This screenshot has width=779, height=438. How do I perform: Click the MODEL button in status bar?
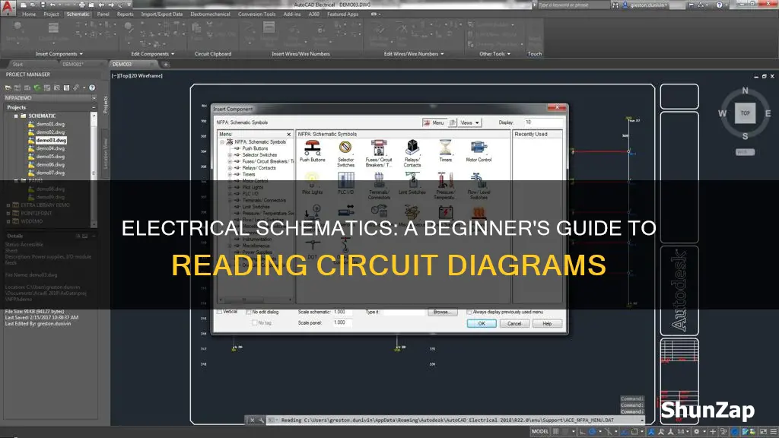(x=540, y=432)
